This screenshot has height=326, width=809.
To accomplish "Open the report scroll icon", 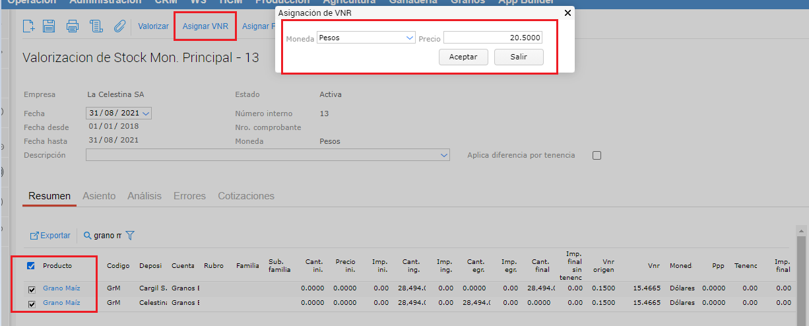I will point(96,26).
